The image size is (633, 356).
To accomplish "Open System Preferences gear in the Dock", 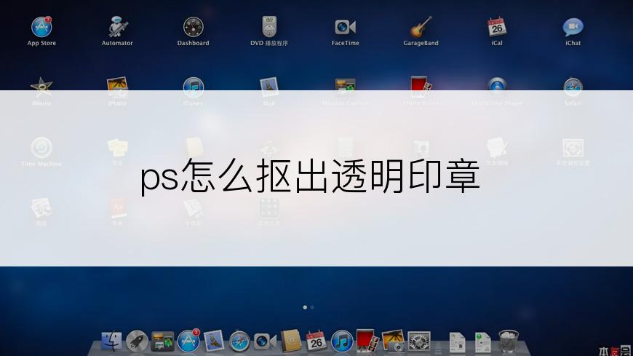I will point(419,341).
